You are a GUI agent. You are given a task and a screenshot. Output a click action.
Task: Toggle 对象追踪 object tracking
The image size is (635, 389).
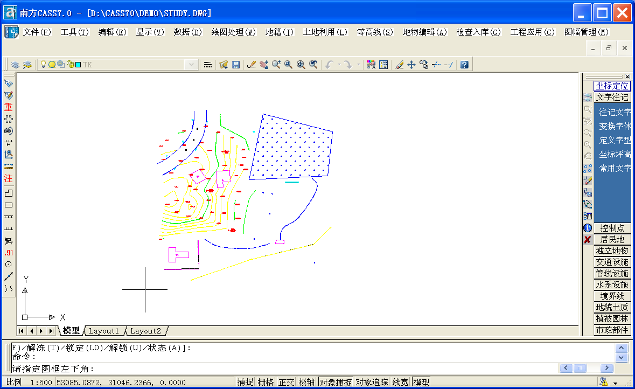(x=372, y=382)
